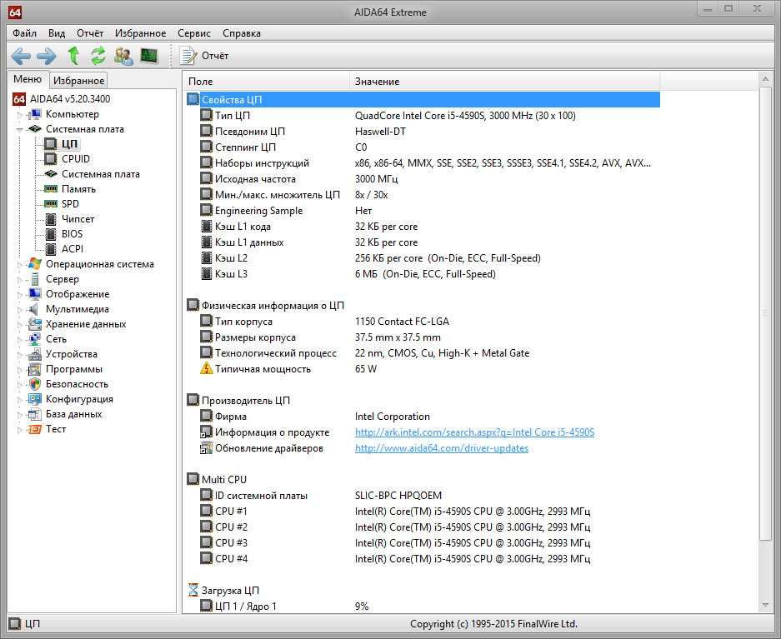The width and height of the screenshot is (781, 639).
Task: Expand the Хранение данных node
Action: 20,324
